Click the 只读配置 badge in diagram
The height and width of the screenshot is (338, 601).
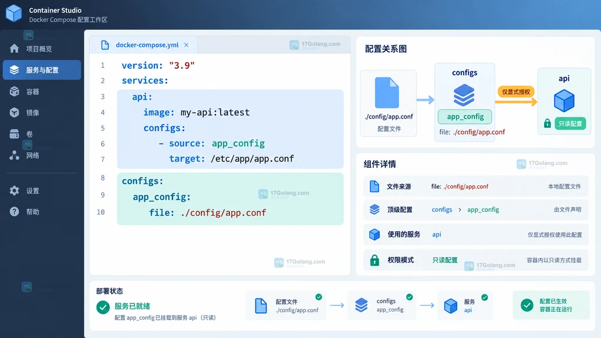pyautogui.click(x=570, y=123)
